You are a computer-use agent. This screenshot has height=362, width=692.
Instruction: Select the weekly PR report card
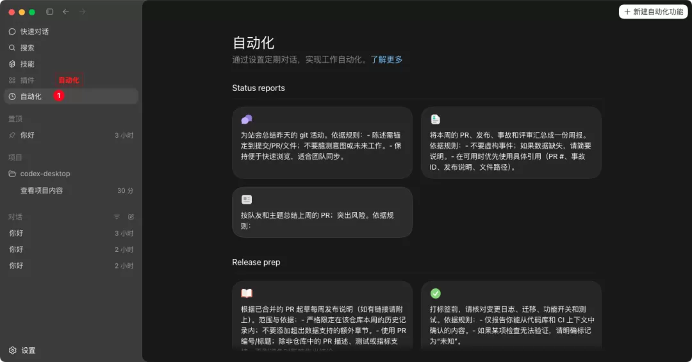click(x=511, y=143)
